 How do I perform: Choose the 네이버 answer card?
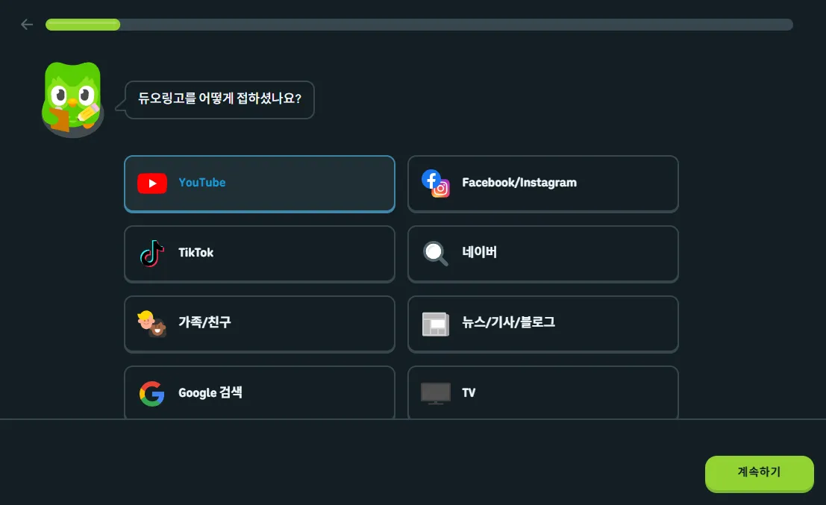542,254
